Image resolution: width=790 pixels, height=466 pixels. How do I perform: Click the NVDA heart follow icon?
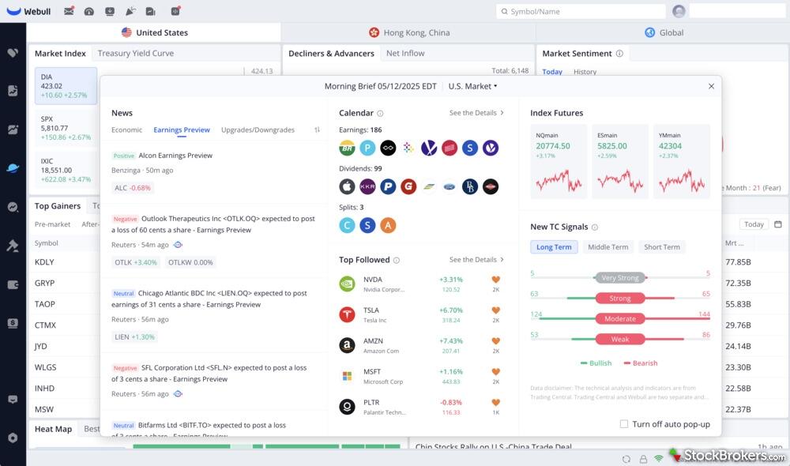(x=496, y=280)
